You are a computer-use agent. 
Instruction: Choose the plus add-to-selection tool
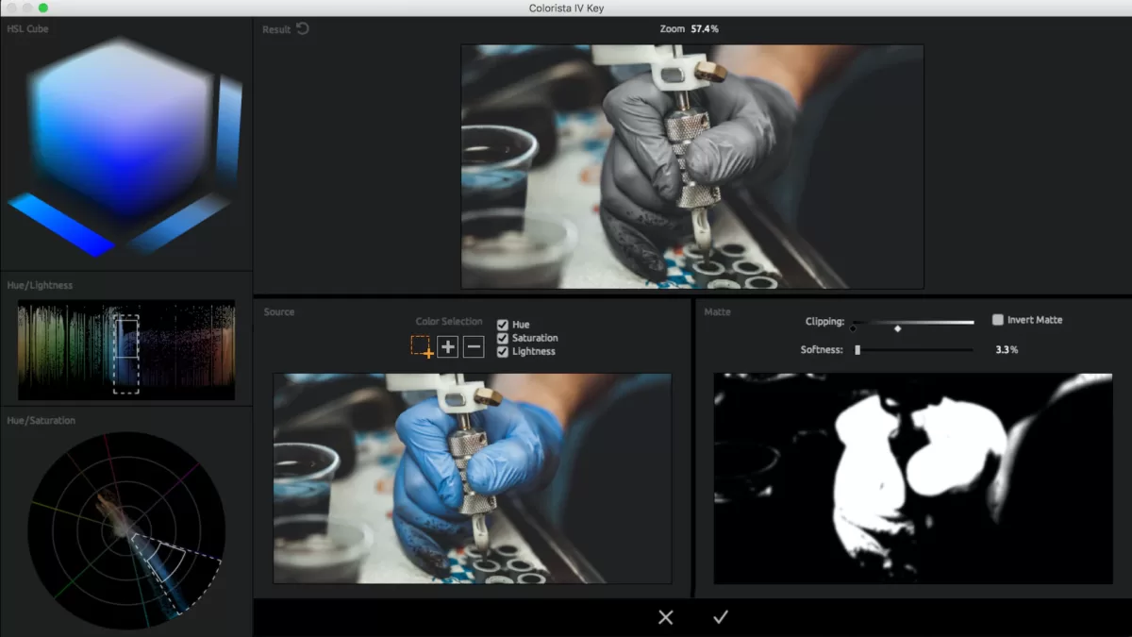[x=448, y=347]
